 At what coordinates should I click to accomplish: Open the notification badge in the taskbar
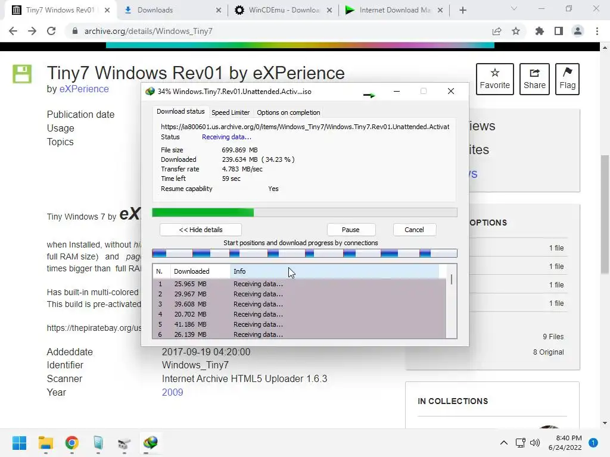tap(593, 443)
